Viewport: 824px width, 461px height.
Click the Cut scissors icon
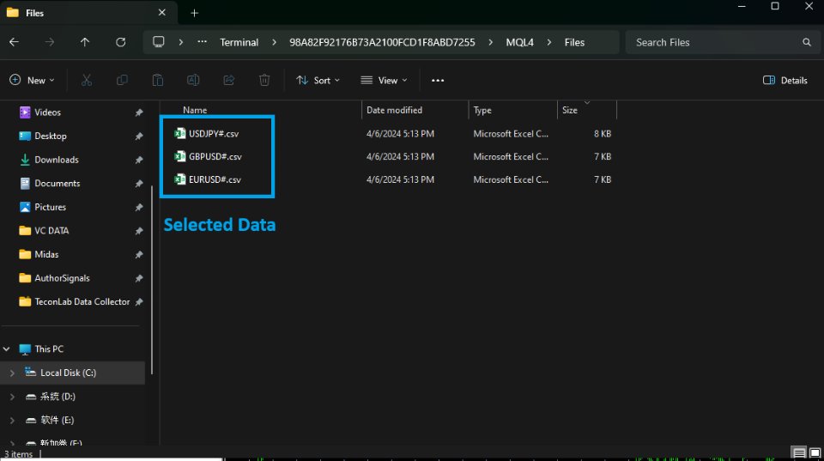point(87,80)
